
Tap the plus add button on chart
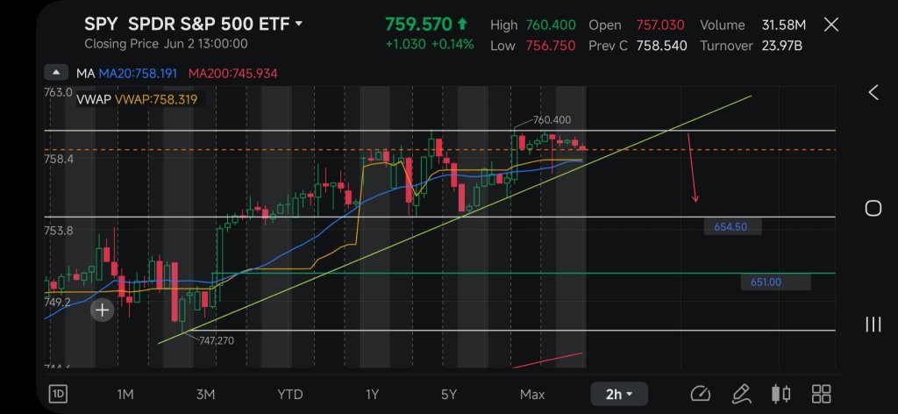[x=102, y=310]
